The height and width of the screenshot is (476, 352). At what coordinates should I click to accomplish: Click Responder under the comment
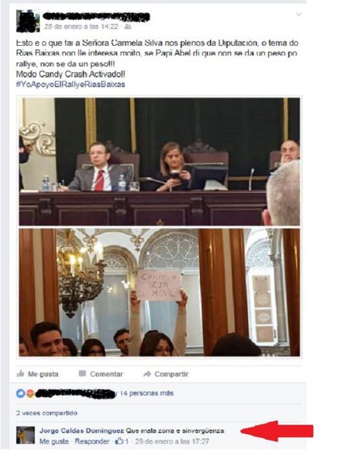92,441
